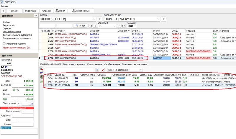Expand the Режим на доставяне combo box
The image size is (236, 139).
coord(141,70)
